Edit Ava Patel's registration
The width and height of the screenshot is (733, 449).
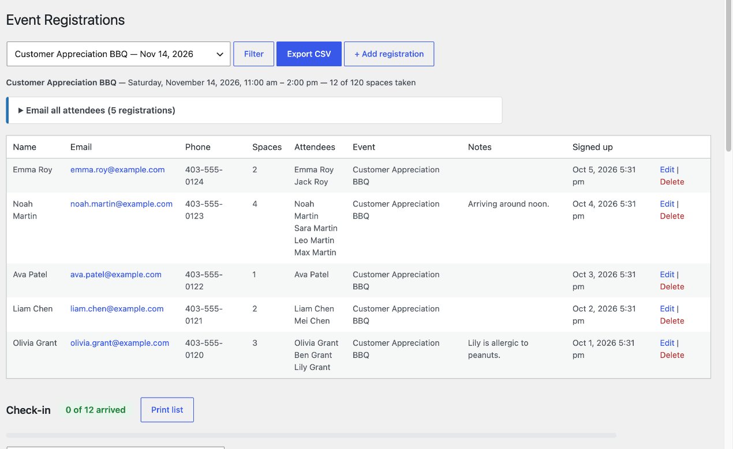tap(667, 274)
